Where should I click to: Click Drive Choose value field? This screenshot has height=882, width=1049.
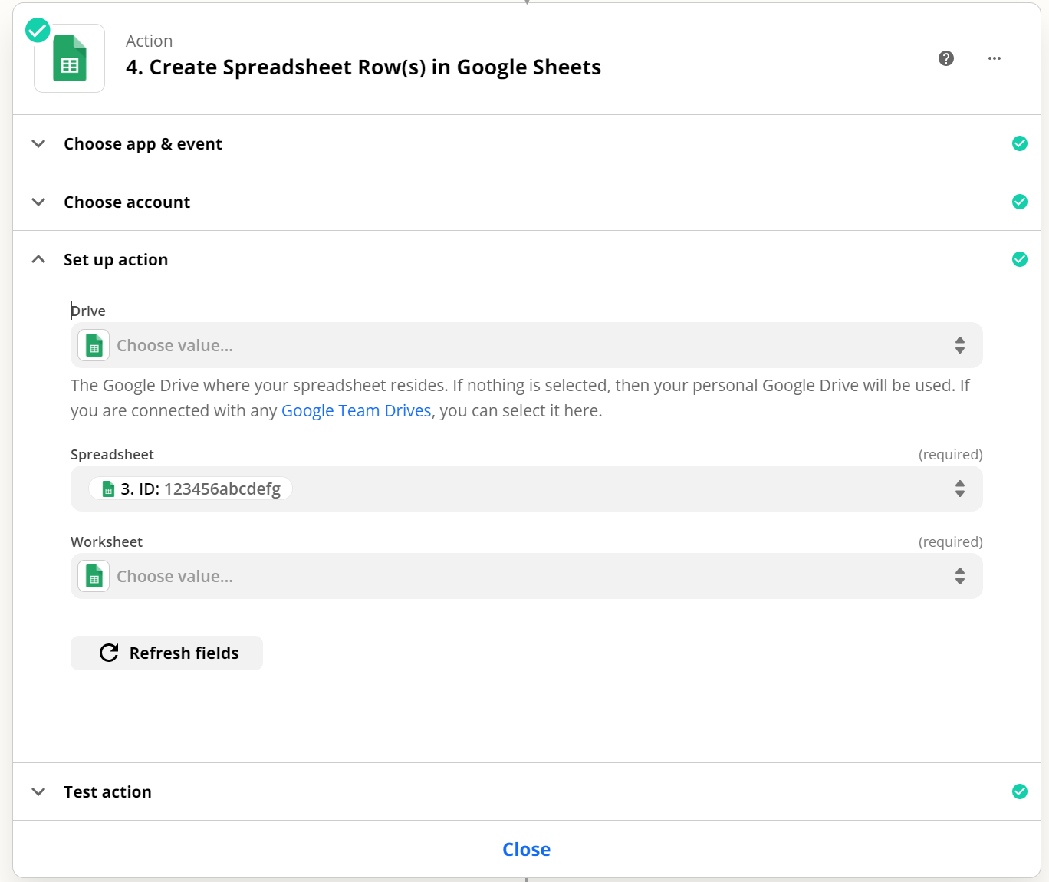point(527,345)
